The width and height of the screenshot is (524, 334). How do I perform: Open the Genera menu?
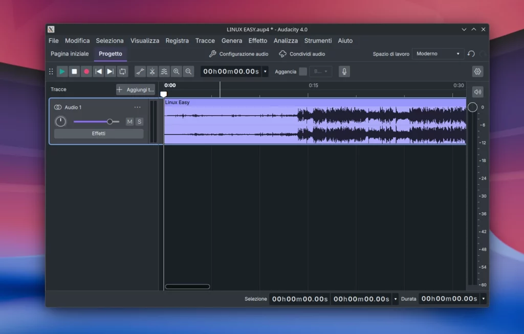(x=232, y=41)
